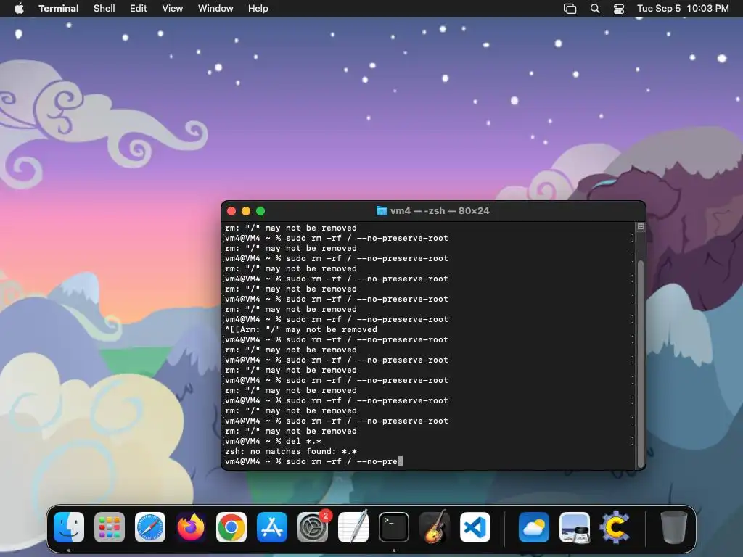Click the vm4 — -zsh — 80×24 title
This screenshot has width=743, height=557.
click(x=440, y=211)
